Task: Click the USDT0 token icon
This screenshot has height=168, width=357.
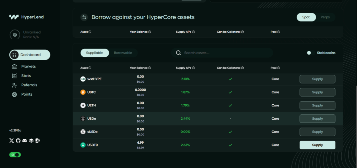Action: tap(83, 145)
